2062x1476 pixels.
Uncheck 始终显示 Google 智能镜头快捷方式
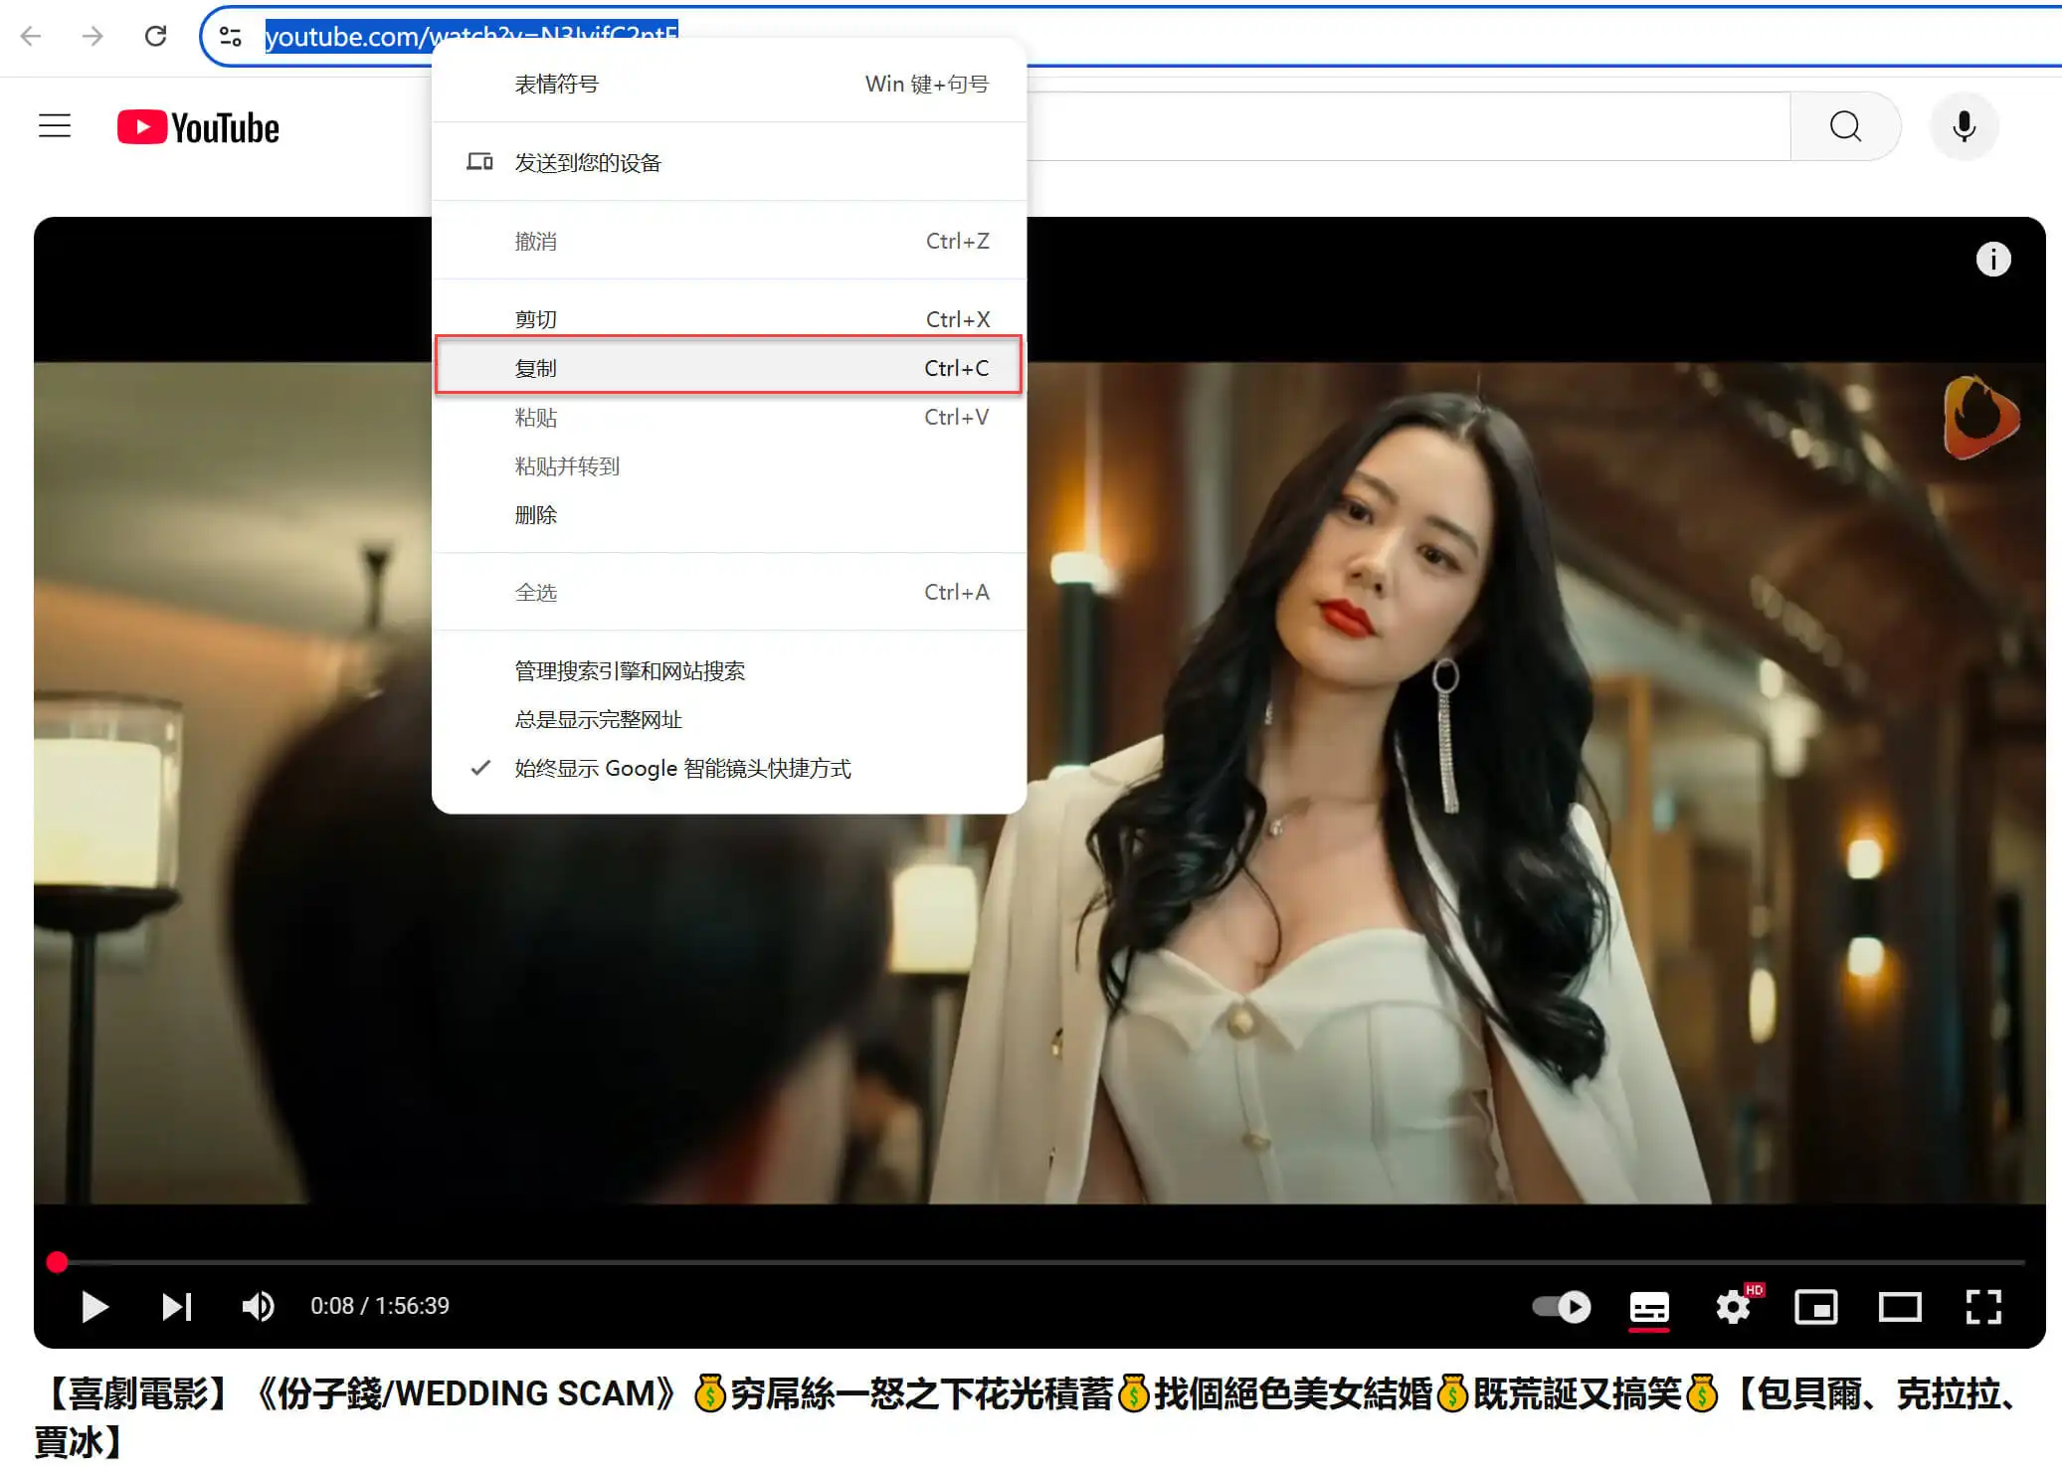pos(729,768)
